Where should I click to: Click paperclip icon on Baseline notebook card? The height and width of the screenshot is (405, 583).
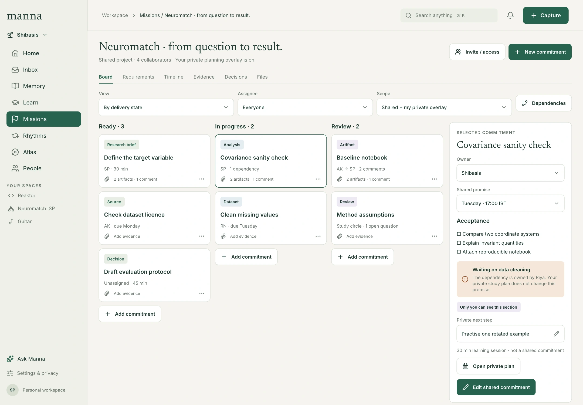340,179
